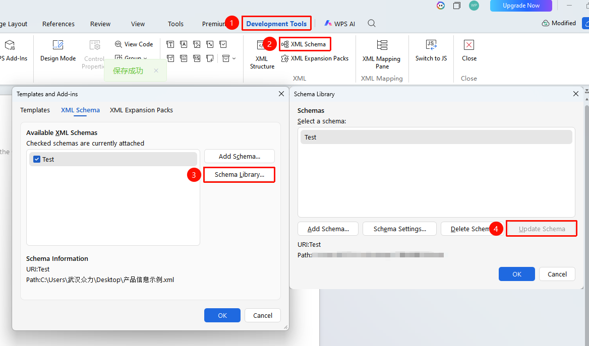Open the References ribbon tab

(x=58, y=24)
